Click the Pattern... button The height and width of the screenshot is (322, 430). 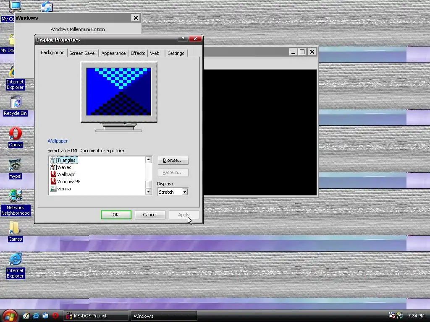tap(173, 172)
